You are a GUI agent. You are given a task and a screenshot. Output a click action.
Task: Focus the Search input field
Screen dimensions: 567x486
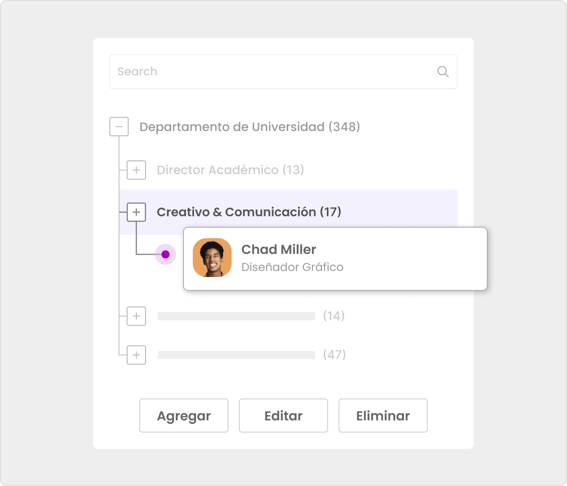pos(271,72)
